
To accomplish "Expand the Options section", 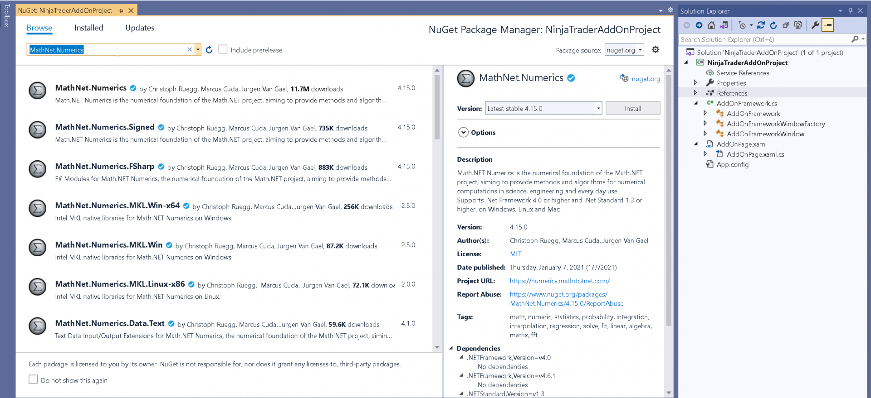I will [x=463, y=132].
